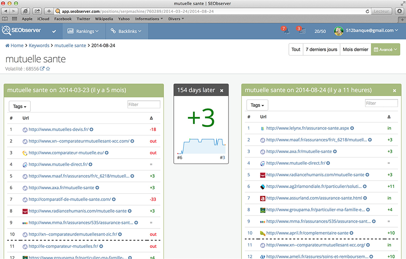Expand Tags dropdown in left panel
The image size is (406, 259).
[19, 107]
